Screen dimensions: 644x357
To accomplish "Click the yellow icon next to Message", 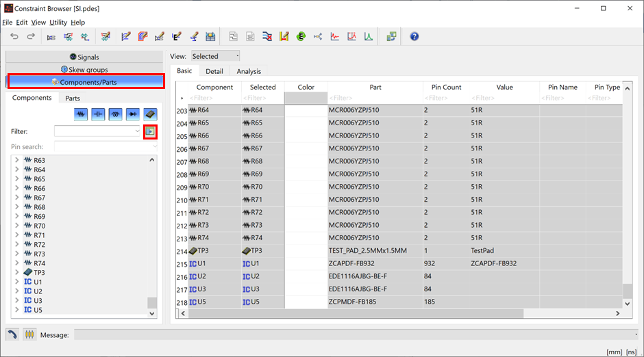I will coord(29,334).
